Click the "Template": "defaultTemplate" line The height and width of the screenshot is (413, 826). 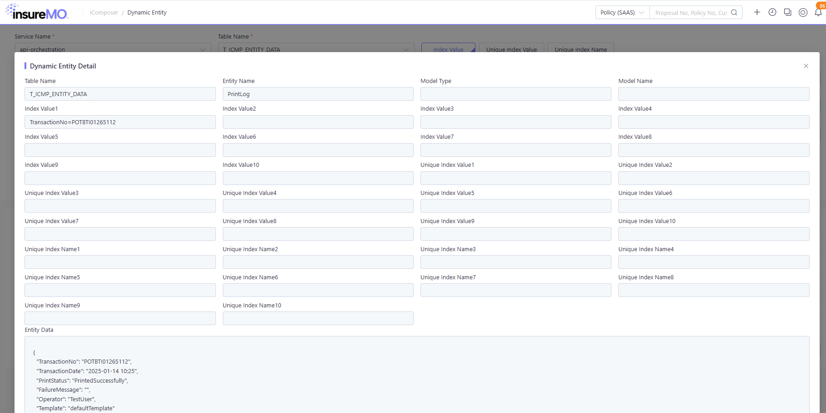point(75,408)
